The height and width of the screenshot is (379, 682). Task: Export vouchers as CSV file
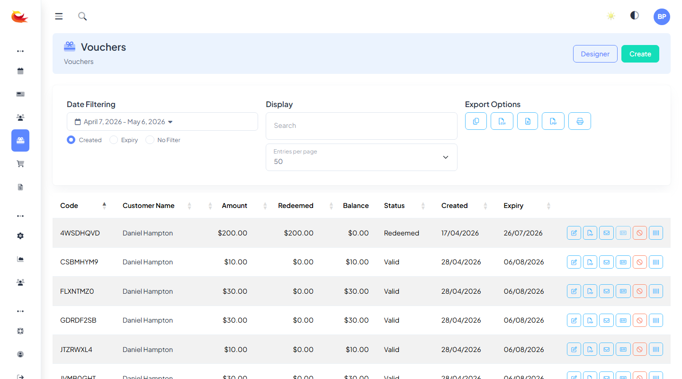502,121
